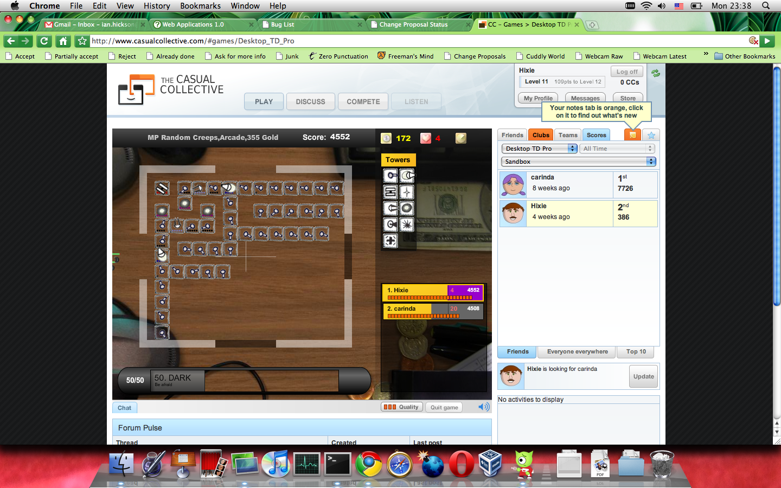Open Opera from the Dock
The width and height of the screenshot is (781, 488).
[462, 464]
